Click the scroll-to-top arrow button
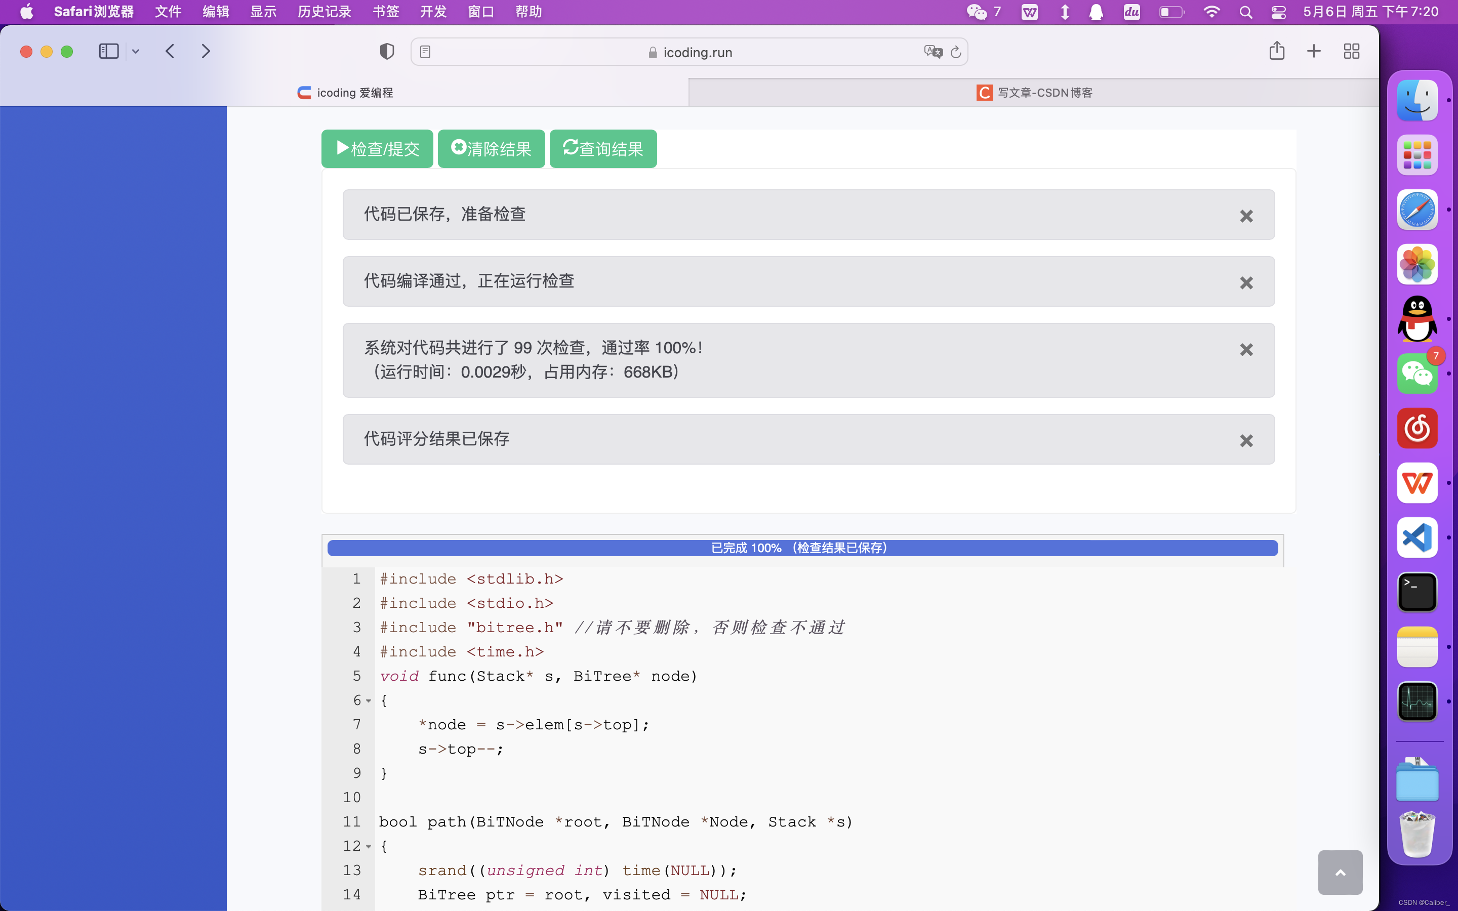 (1340, 872)
